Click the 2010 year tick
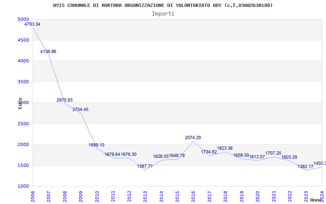Image resolution: width=326 pixels, height=204 pixels. 97,196
